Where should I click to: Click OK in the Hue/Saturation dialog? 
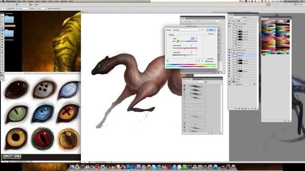211,30
